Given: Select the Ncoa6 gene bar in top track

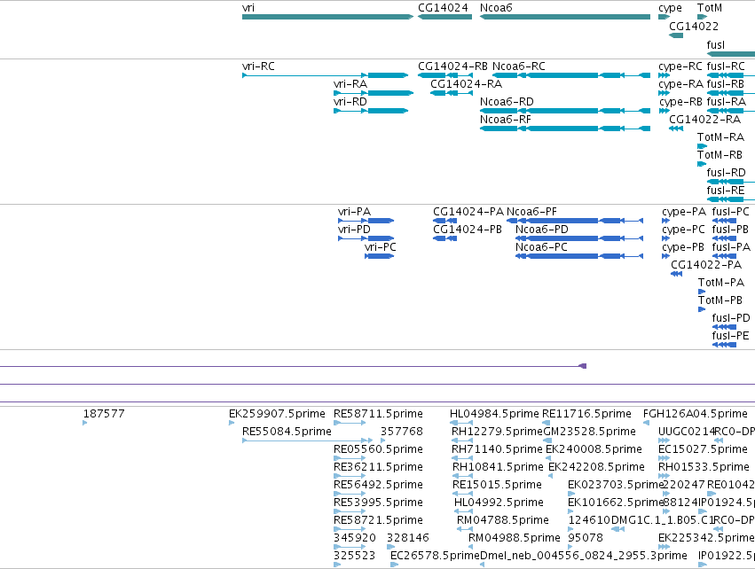Looking at the screenshot, I should tap(565, 17).
